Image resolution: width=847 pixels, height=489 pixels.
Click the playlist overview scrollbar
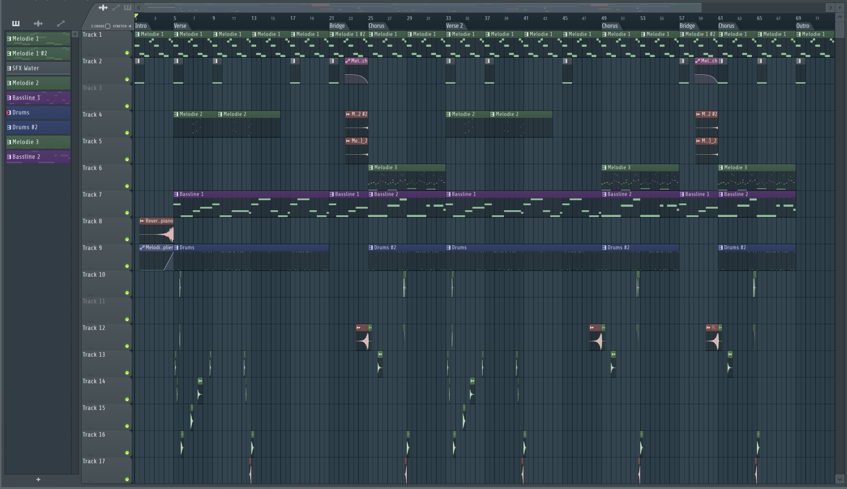click(423, 8)
